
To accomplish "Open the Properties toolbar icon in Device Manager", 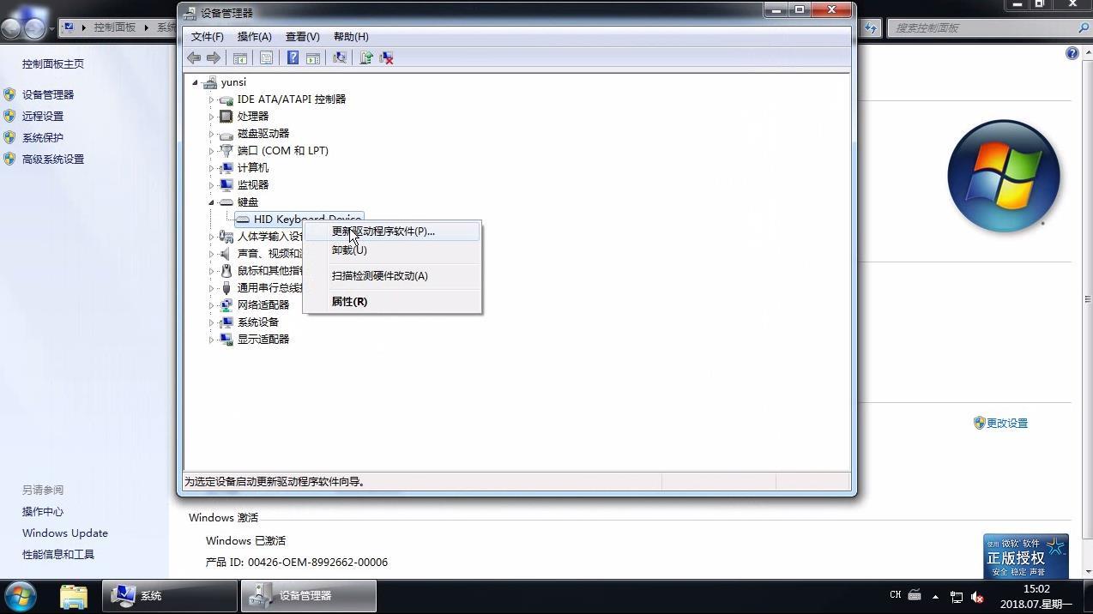I will tap(267, 57).
